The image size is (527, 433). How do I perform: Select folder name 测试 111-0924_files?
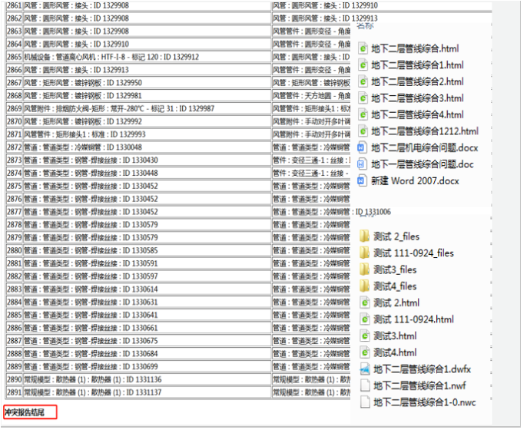tap(413, 253)
